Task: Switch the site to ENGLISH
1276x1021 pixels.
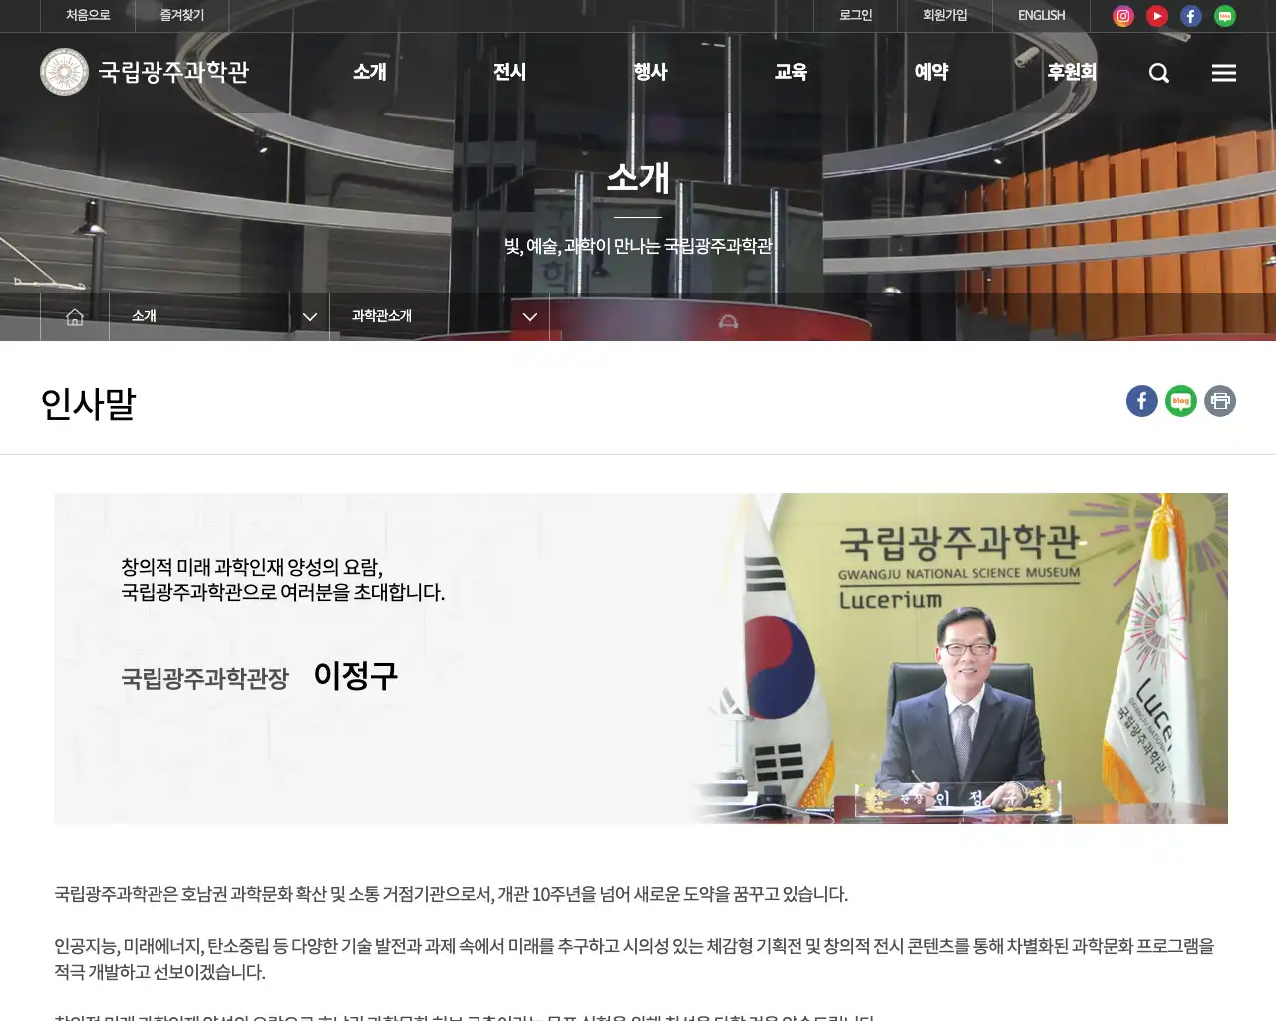Action: click(x=1040, y=15)
